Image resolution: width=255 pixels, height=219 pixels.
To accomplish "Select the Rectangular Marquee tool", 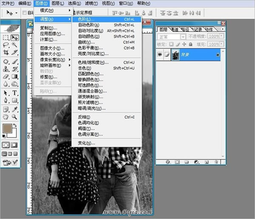I will tap(6, 37).
